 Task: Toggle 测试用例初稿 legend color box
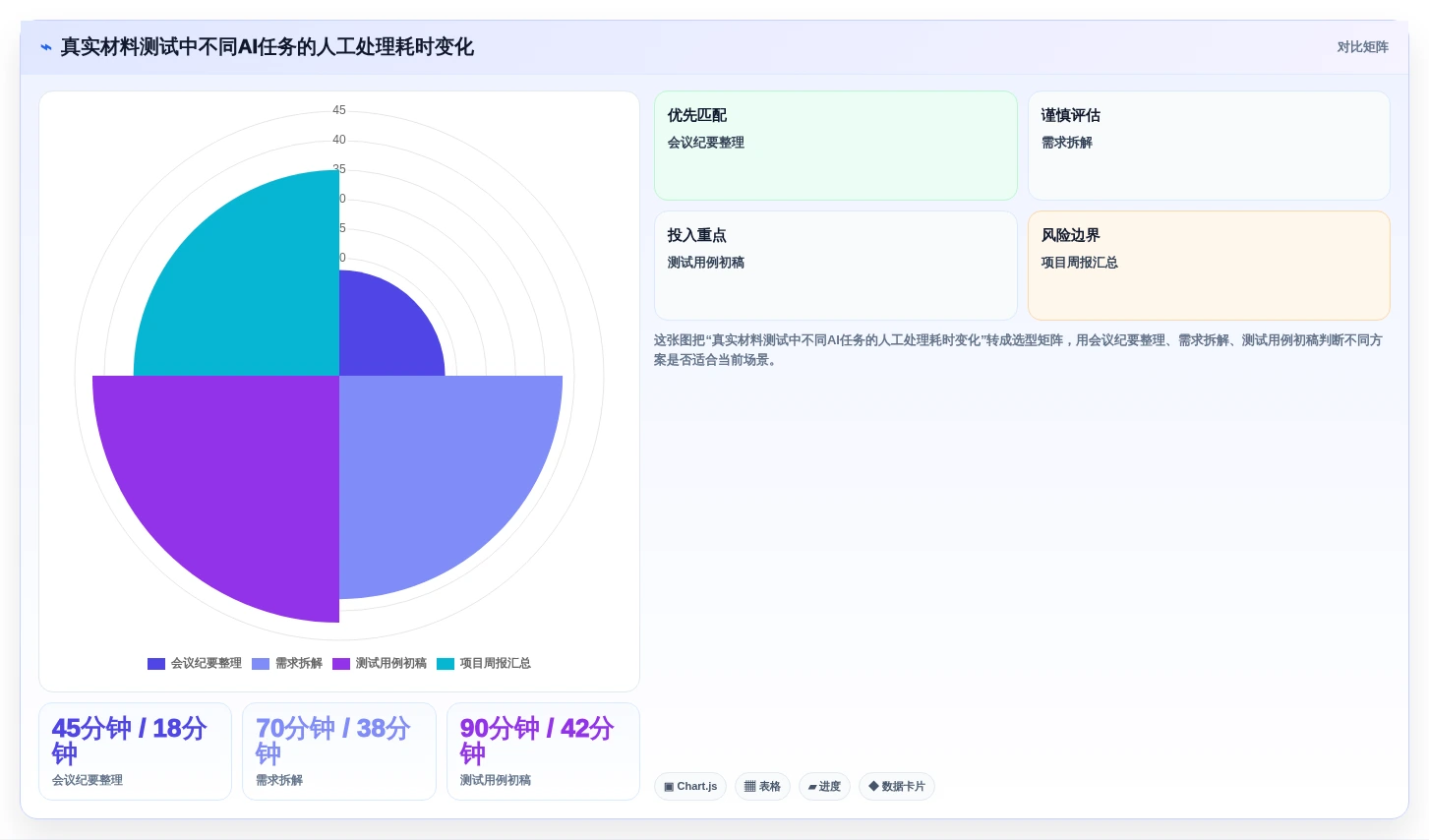341,664
